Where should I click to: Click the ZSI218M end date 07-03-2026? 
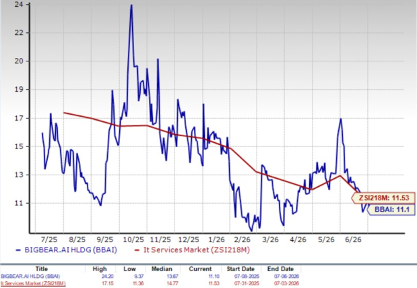286,283
